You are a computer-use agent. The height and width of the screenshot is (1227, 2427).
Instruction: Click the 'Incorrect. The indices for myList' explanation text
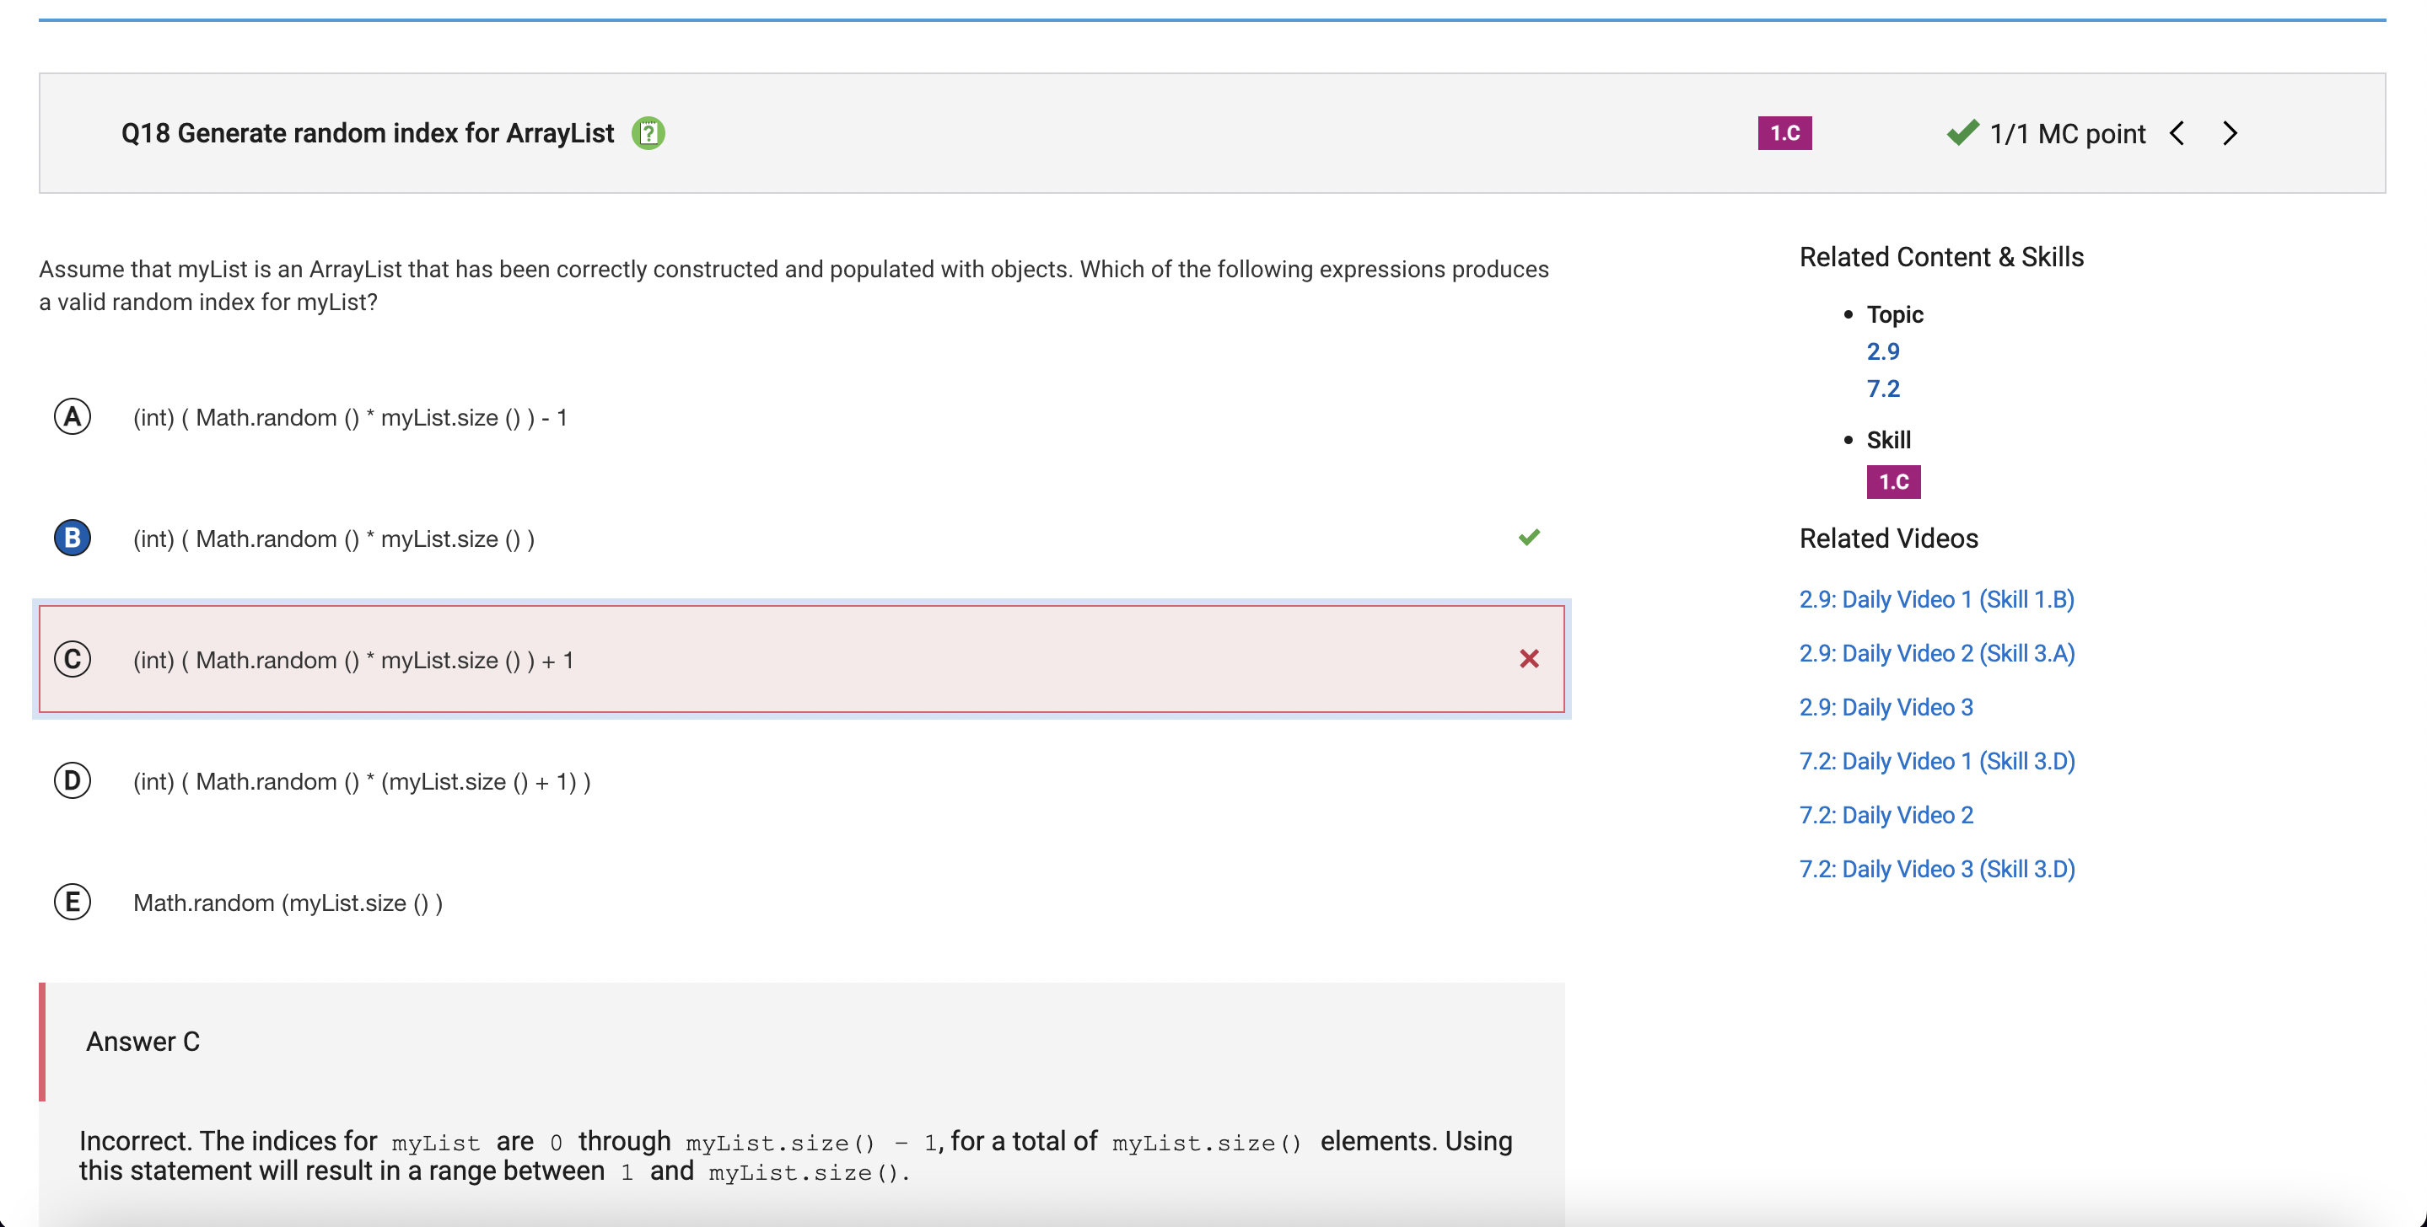795,1155
